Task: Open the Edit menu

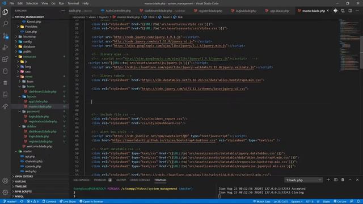Action: [x=20, y=3]
